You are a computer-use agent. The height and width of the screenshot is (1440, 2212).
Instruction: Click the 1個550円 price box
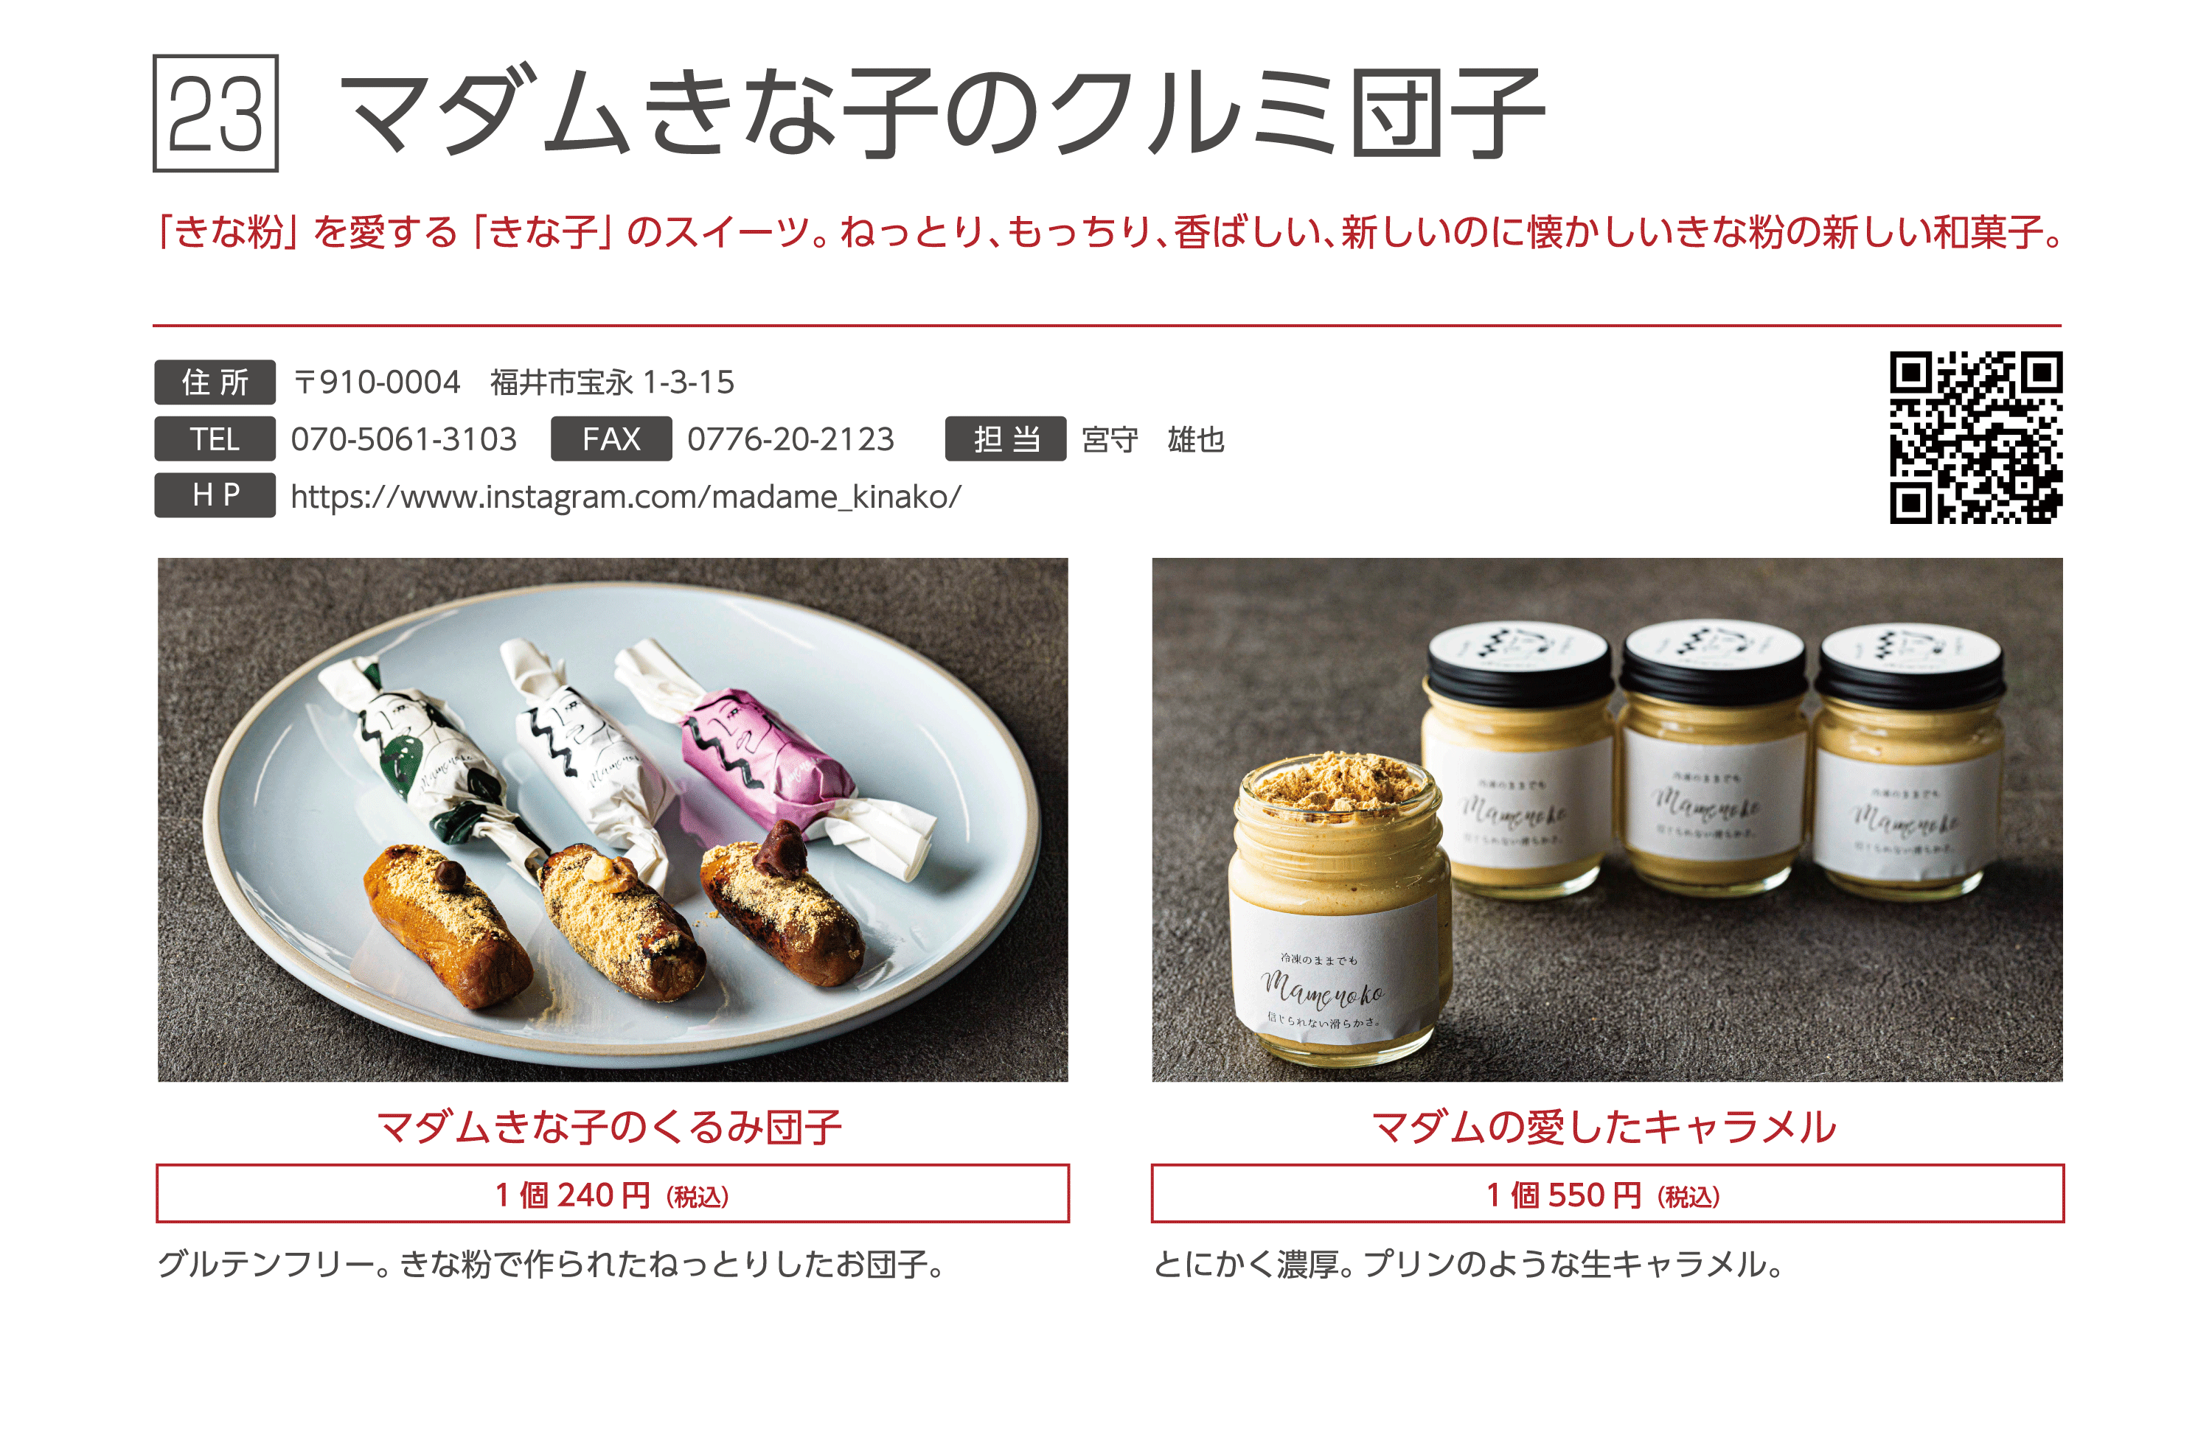tap(1607, 1194)
